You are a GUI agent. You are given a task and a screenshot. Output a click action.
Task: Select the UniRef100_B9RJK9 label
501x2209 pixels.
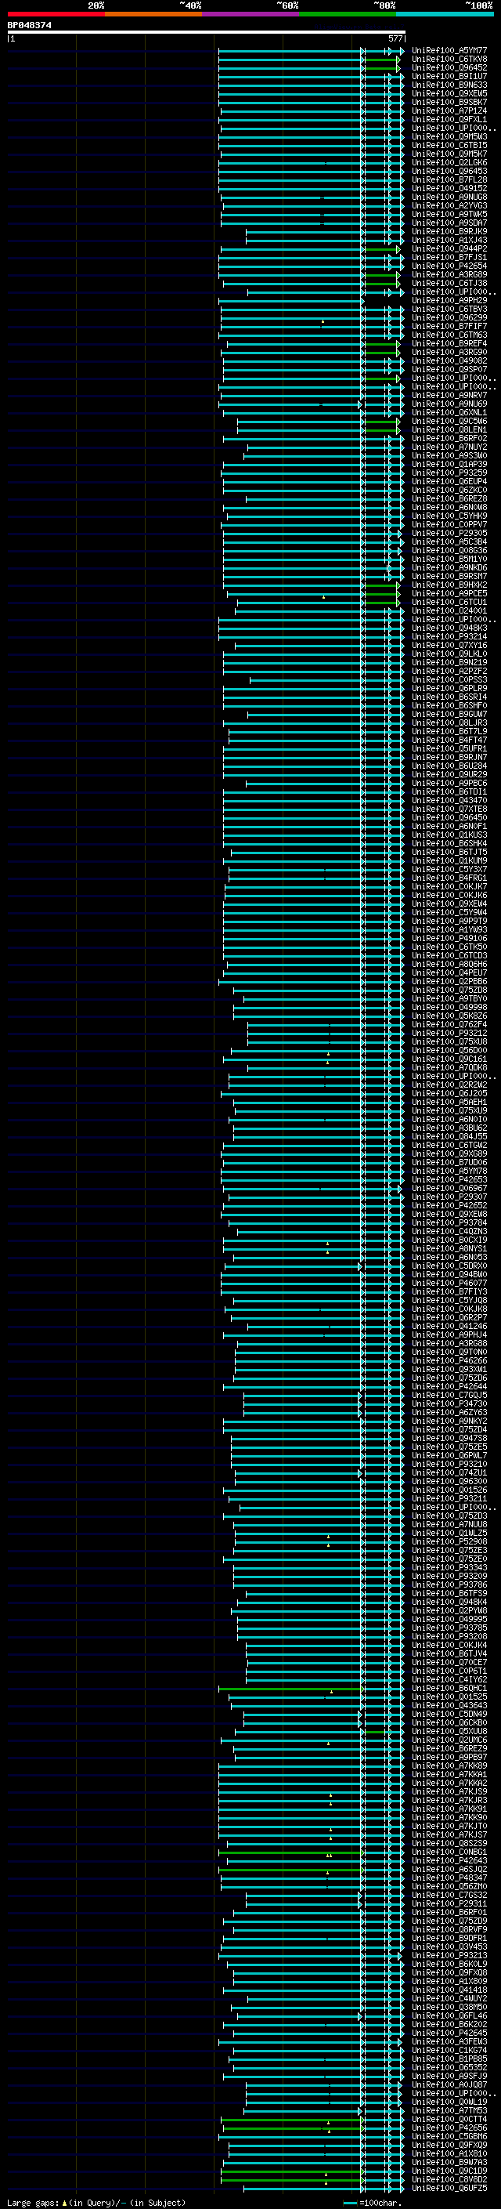click(x=449, y=231)
